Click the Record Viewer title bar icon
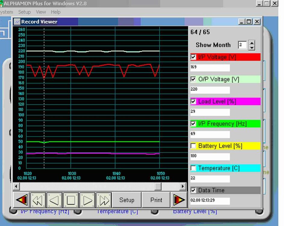Viewport: 284px width, 226px height. (x=17, y=22)
